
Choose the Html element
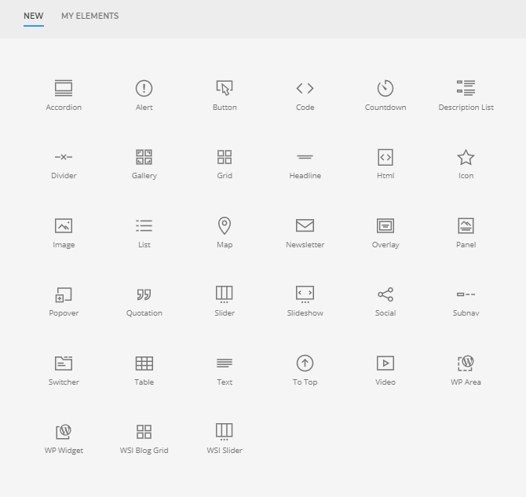click(385, 164)
